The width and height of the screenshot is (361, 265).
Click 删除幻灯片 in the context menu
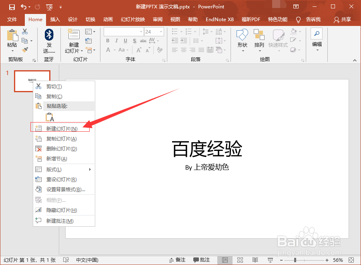click(x=60, y=148)
